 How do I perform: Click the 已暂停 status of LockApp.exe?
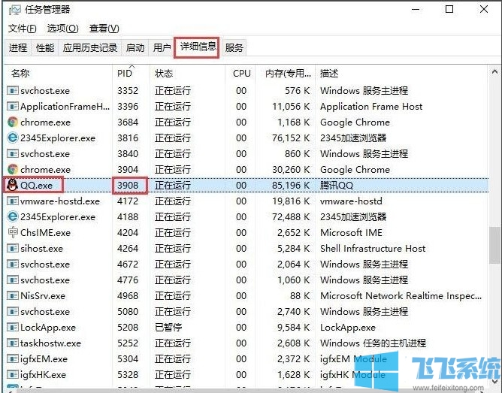point(168,328)
